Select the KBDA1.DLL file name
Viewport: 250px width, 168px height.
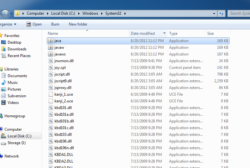point(64,155)
